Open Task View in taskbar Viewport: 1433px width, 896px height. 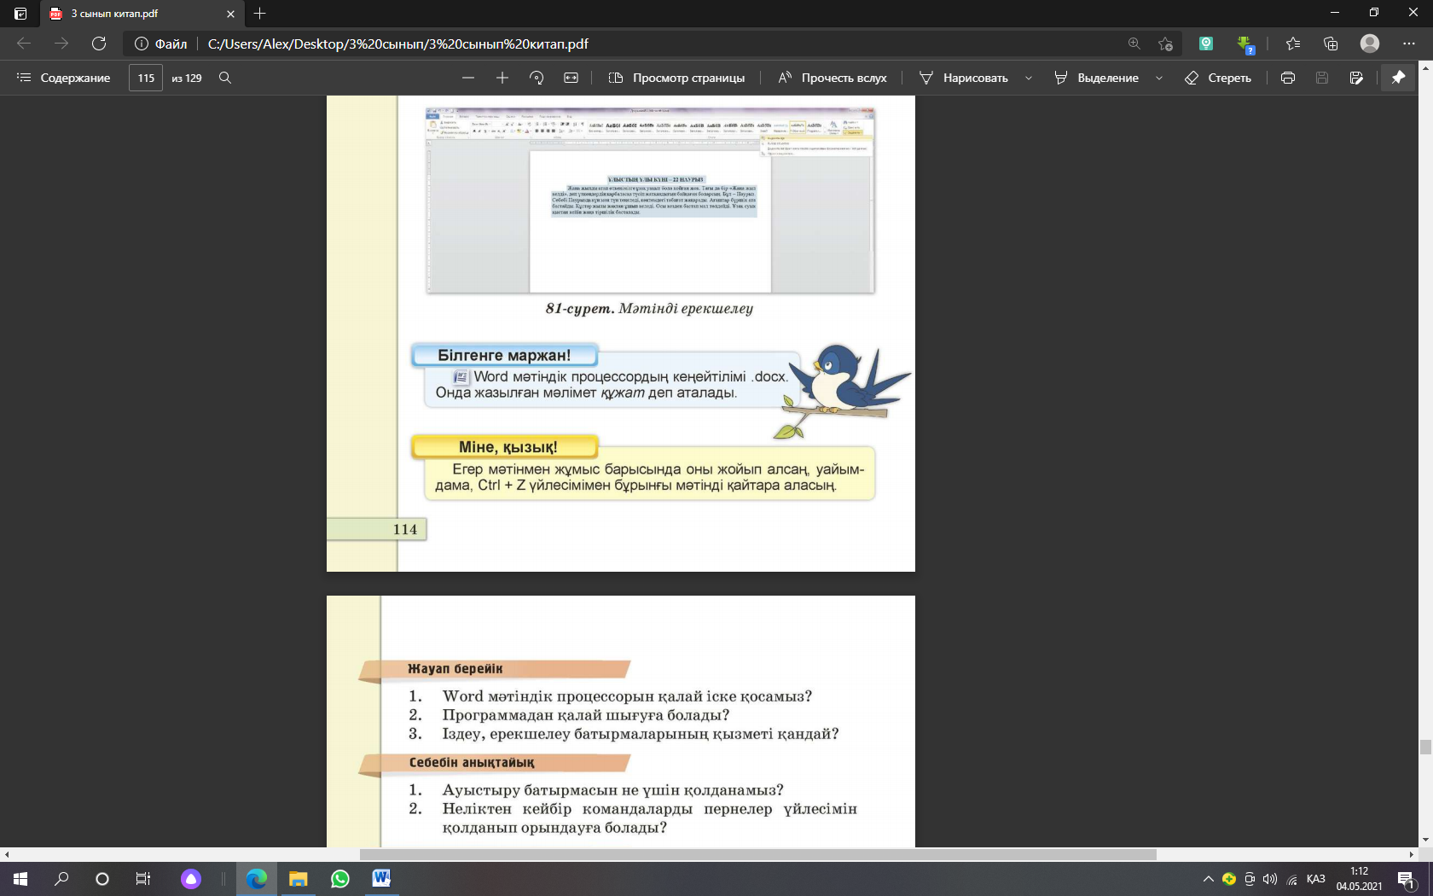point(143,878)
